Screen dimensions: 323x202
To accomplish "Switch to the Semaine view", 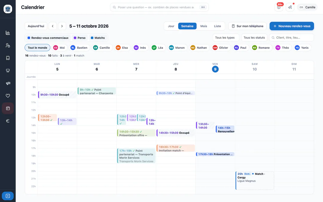I will pyautogui.click(x=187, y=26).
